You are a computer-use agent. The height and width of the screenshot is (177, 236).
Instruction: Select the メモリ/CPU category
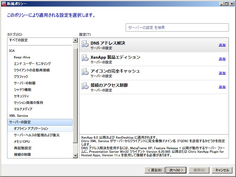click(x=22, y=142)
